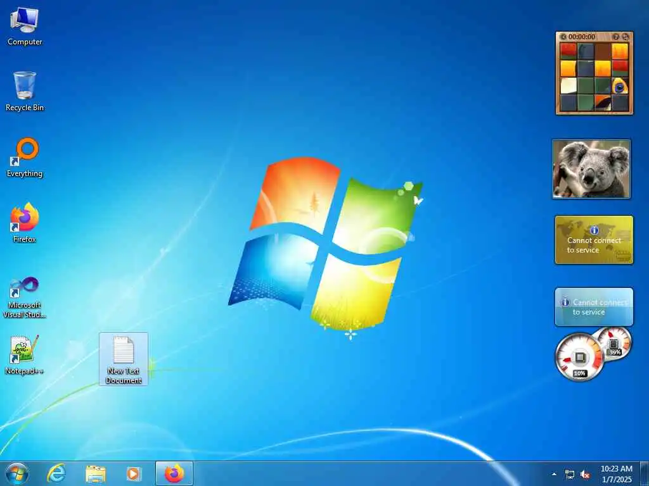The width and height of the screenshot is (649, 486).
Task: Select the Notepad++ desktop shortcut
Action: pos(25,355)
